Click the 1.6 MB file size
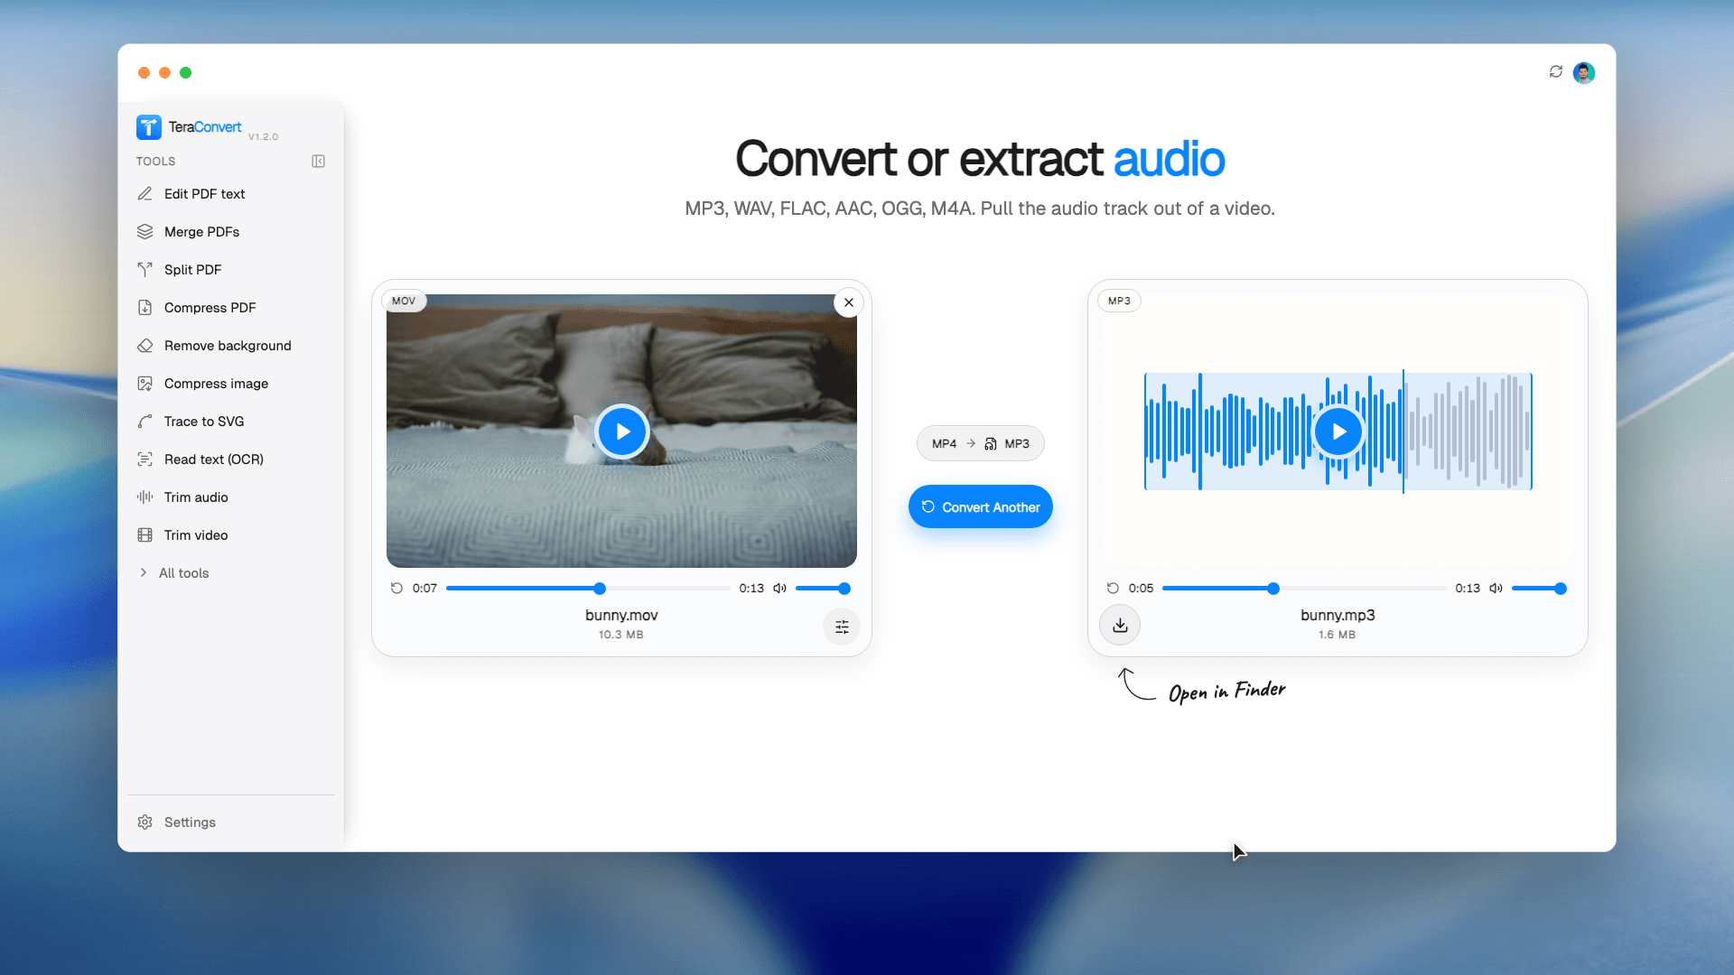The height and width of the screenshot is (975, 1734). [1337, 635]
